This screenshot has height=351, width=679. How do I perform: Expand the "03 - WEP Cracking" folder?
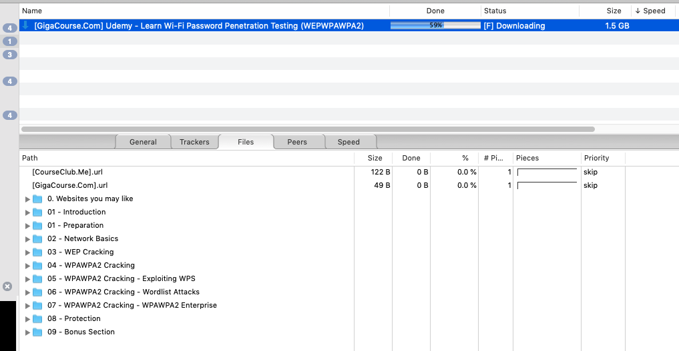[27, 252]
